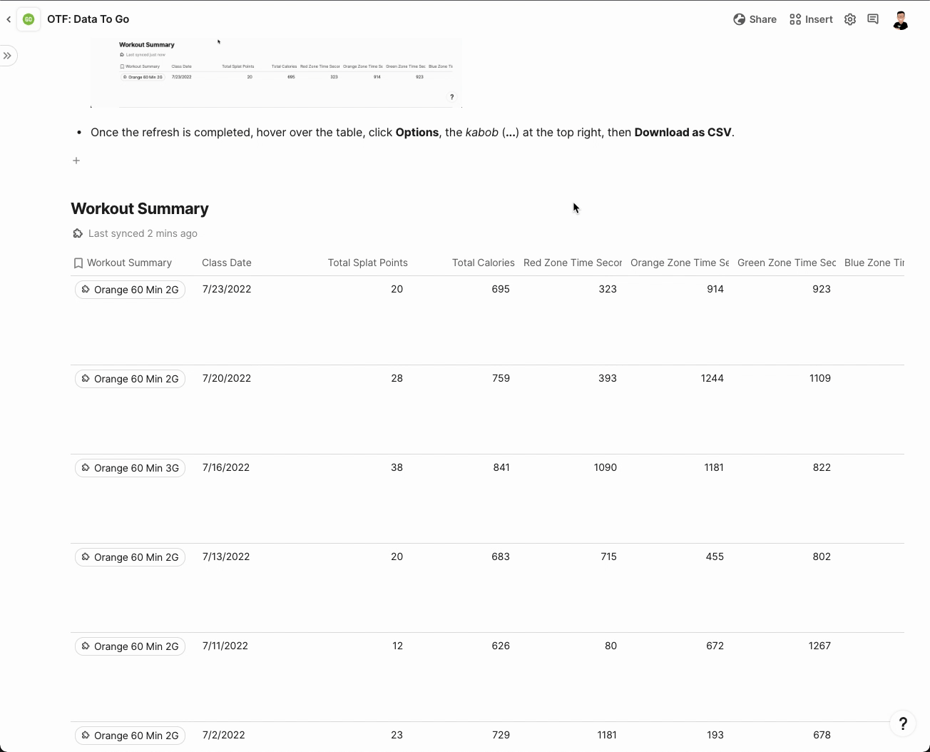This screenshot has width=930, height=752.
Task: Open the embedded Workout Summary screenshot thumbnail
Action: point(276,72)
